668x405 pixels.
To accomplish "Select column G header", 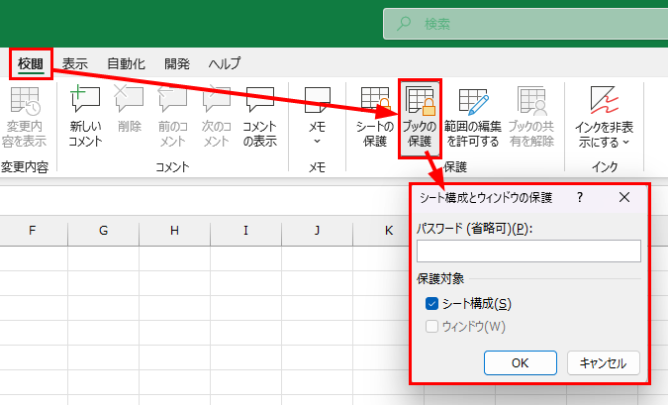I will click(x=104, y=231).
